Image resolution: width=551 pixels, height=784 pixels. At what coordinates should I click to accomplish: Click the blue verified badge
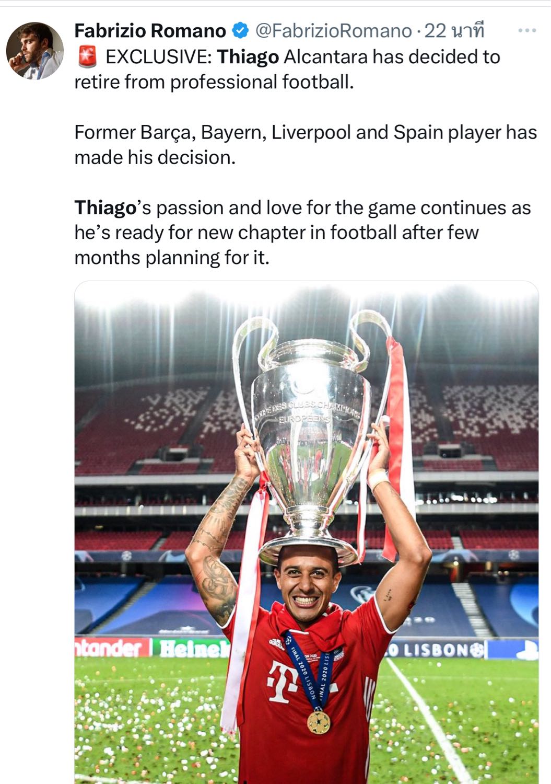click(x=240, y=31)
